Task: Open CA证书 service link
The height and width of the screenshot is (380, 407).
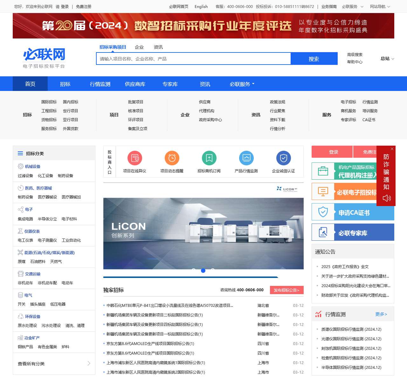Action: [x=369, y=120]
